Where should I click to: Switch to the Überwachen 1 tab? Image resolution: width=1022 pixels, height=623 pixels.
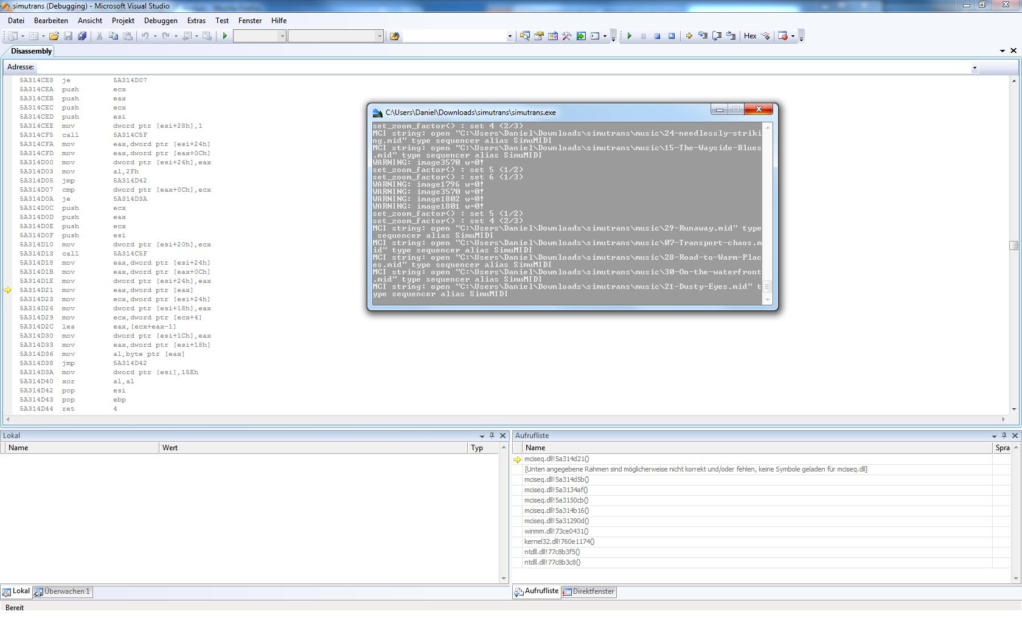tap(62, 591)
